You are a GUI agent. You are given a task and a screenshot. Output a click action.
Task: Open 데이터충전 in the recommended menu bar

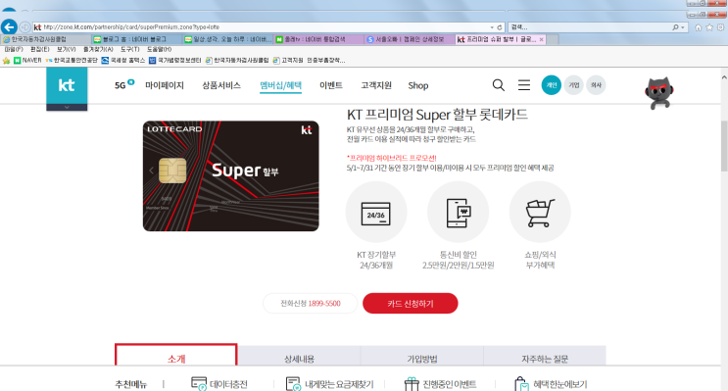(x=219, y=384)
